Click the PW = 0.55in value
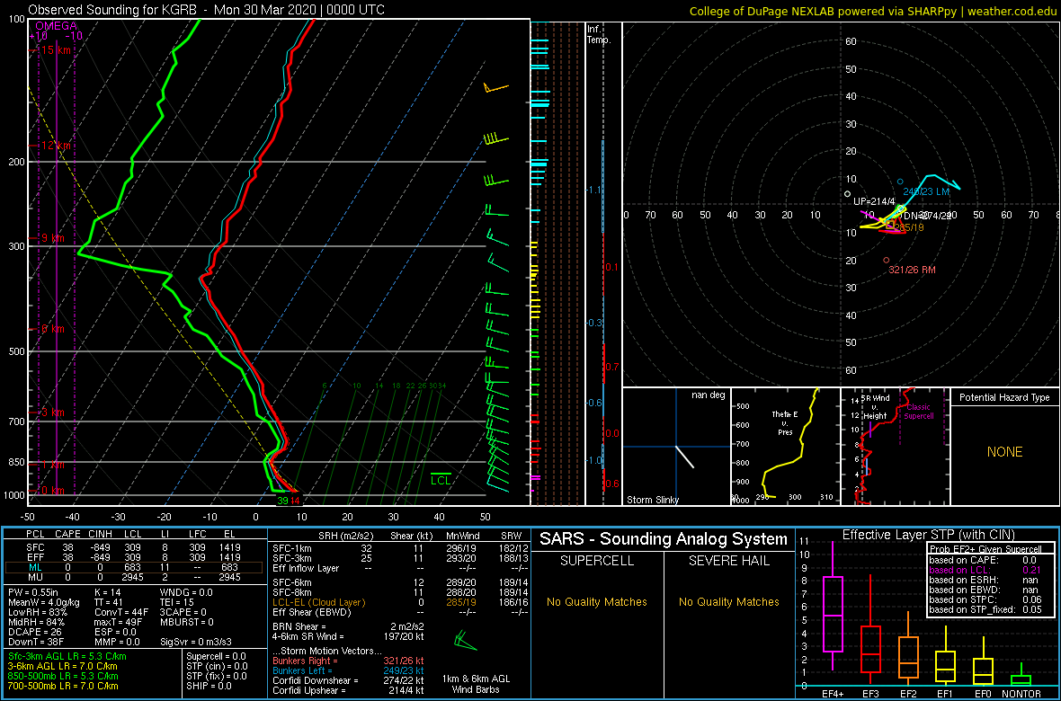The width and height of the screenshot is (1061, 701). (36, 592)
